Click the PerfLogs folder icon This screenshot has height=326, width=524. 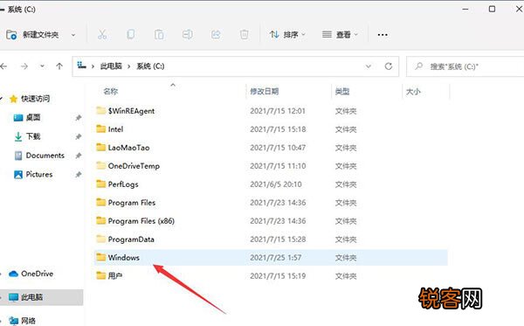point(100,184)
